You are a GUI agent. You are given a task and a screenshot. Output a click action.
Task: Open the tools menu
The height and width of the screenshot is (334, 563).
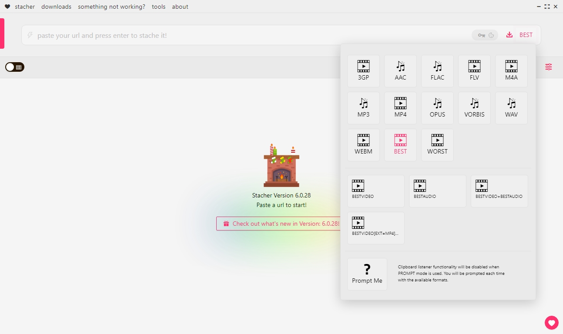click(159, 7)
